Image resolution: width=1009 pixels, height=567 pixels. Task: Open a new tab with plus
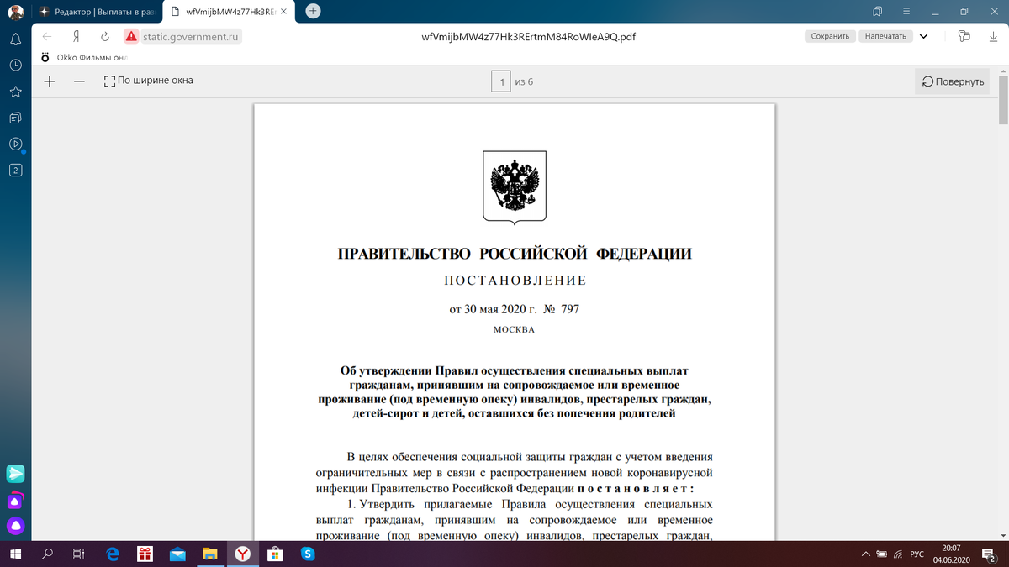(313, 11)
